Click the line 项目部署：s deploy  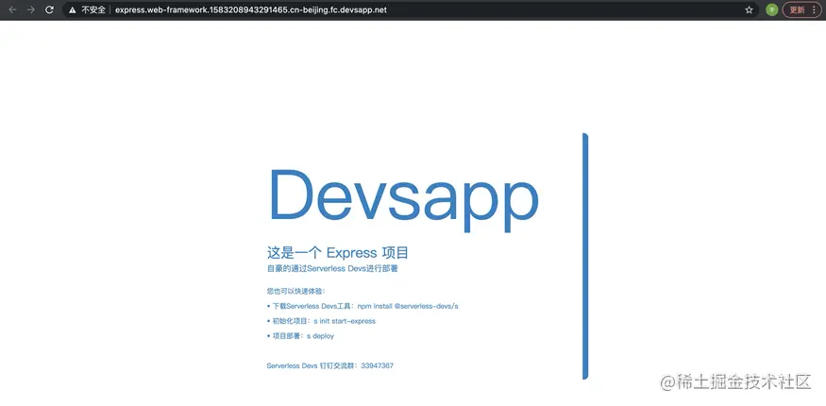pyautogui.click(x=300, y=336)
